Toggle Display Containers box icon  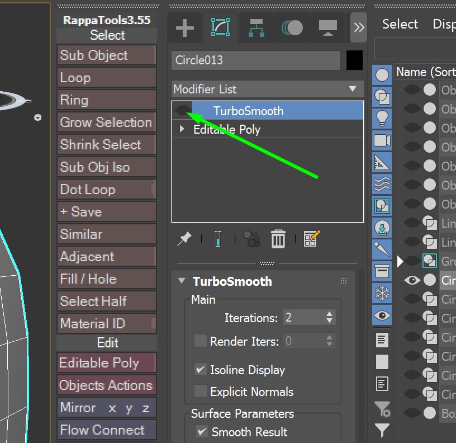tap(382, 272)
